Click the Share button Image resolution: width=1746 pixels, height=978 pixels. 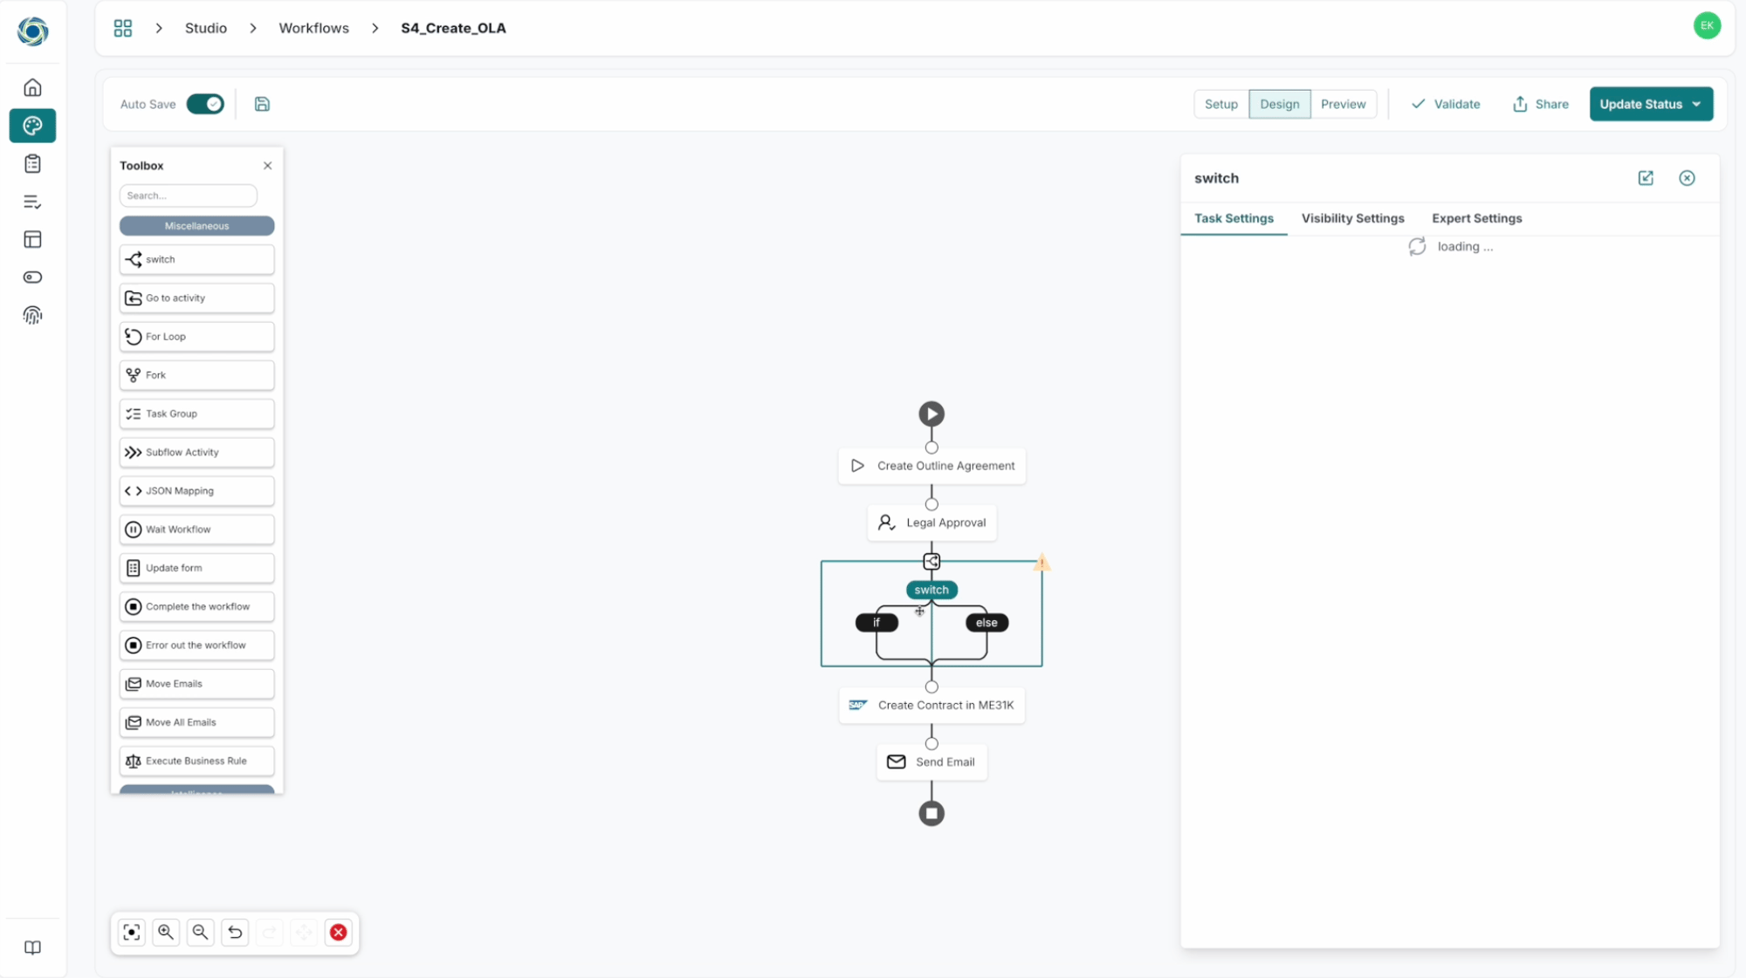click(x=1541, y=104)
